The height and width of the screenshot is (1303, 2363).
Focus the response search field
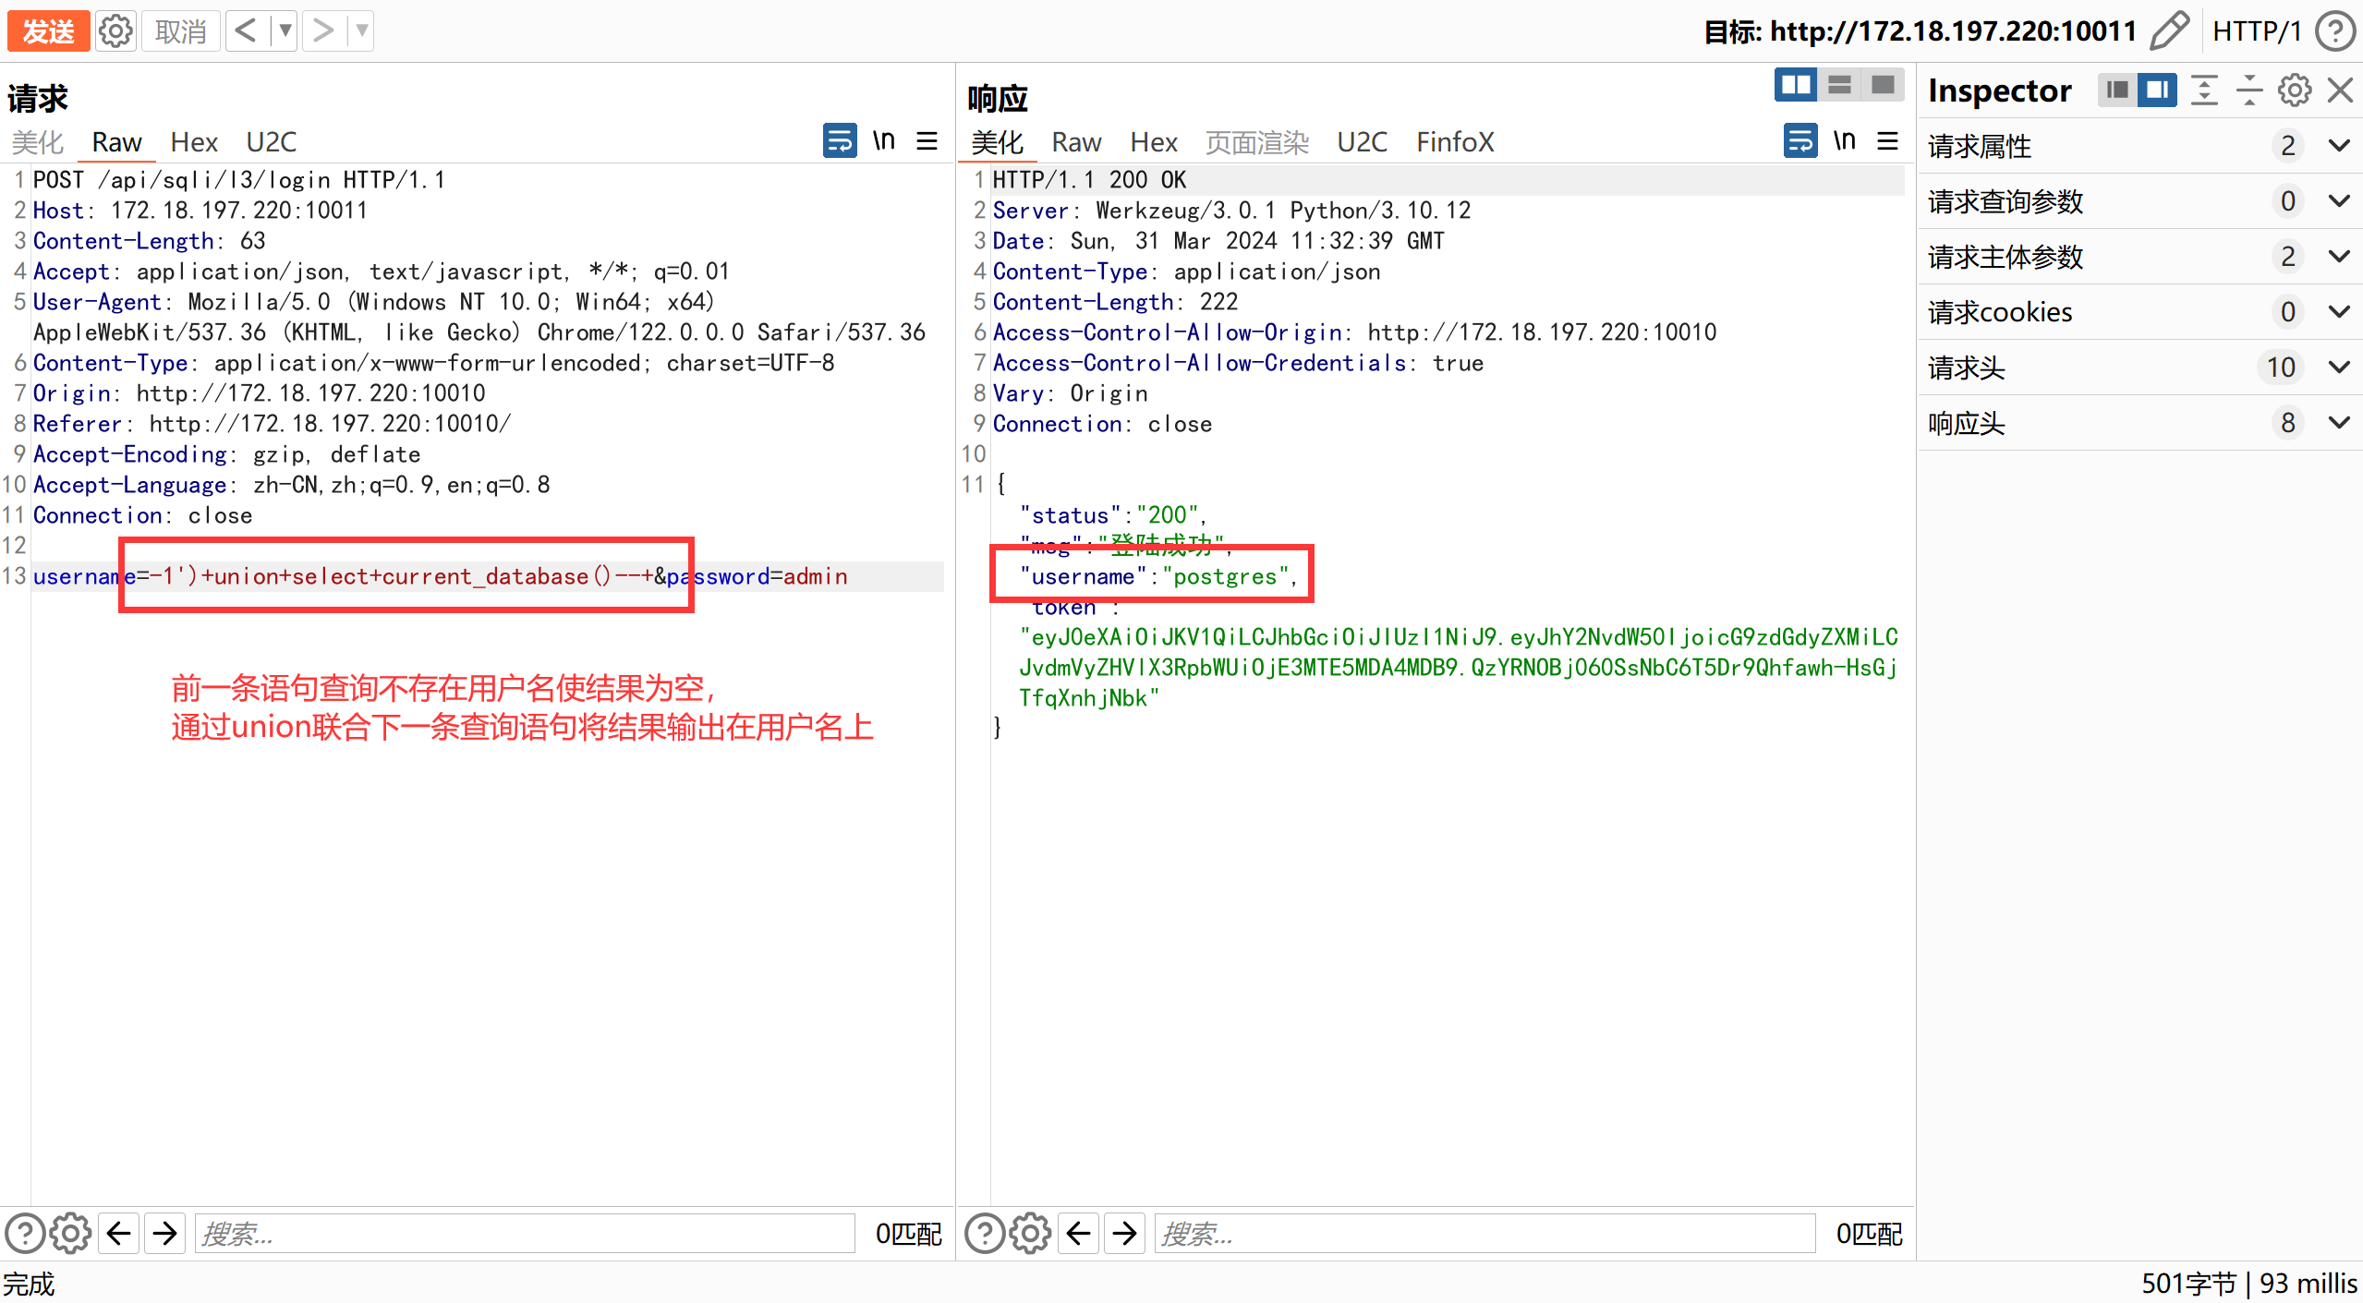[x=1484, y=1234]
